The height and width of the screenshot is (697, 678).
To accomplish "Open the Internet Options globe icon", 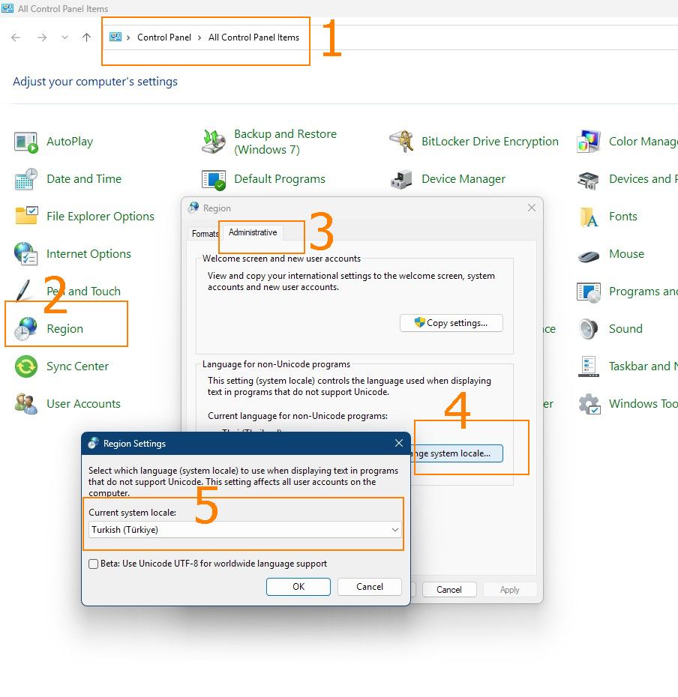I will (x=25, y=254).
